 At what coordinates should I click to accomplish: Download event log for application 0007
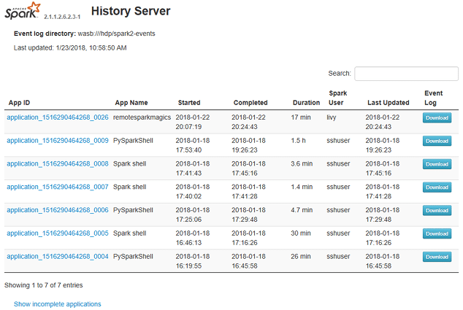(437, 187)
